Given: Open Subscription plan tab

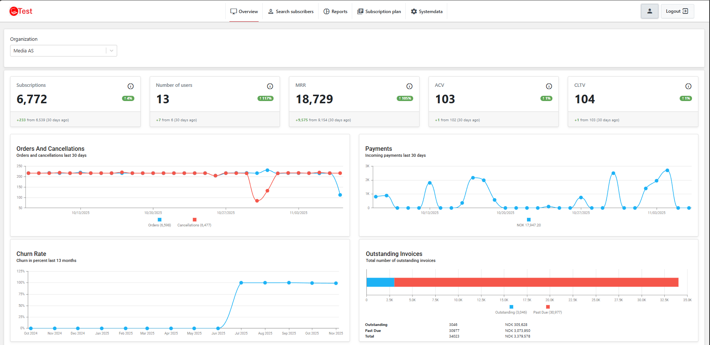Looking at the screenshot, I should [379, 12].
